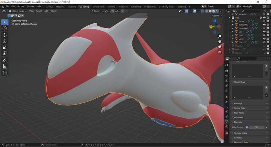Switch to wireframe viewport shading
The height and width of the screenshot is (147, 271).
[x=207, y=11]
